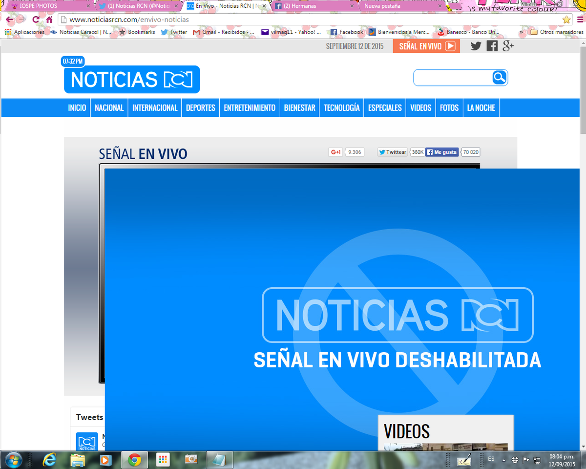Open the Bookmarks star bookmark
Screen dimensions: 586x469
coord(137,32)
